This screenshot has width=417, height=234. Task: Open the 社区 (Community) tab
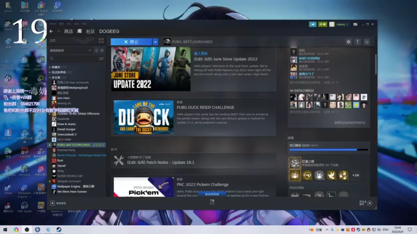[90, 31]
